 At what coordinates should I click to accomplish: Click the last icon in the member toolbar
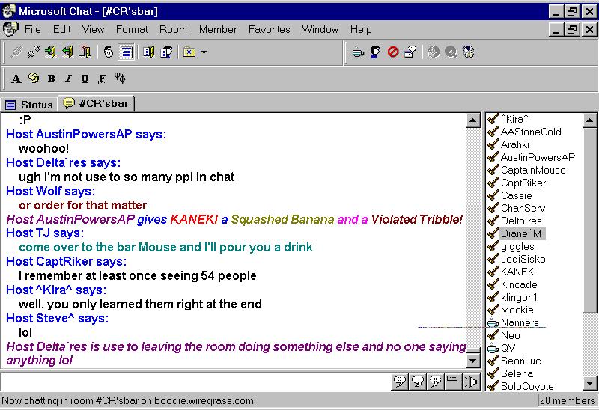[469, 52]
